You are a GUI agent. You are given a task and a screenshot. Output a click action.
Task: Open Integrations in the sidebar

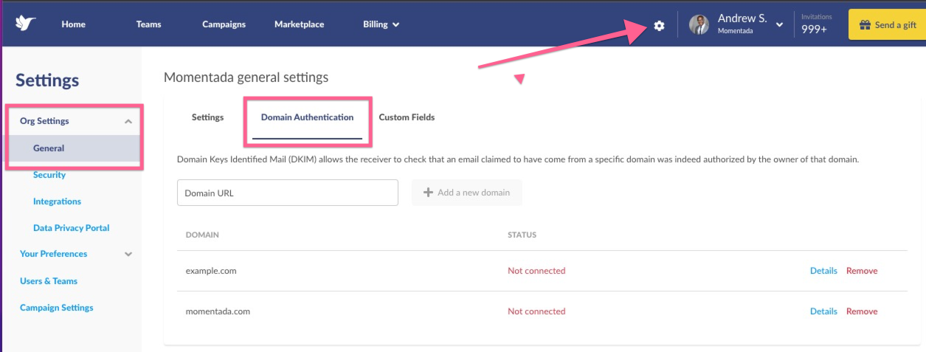point(57,201)
